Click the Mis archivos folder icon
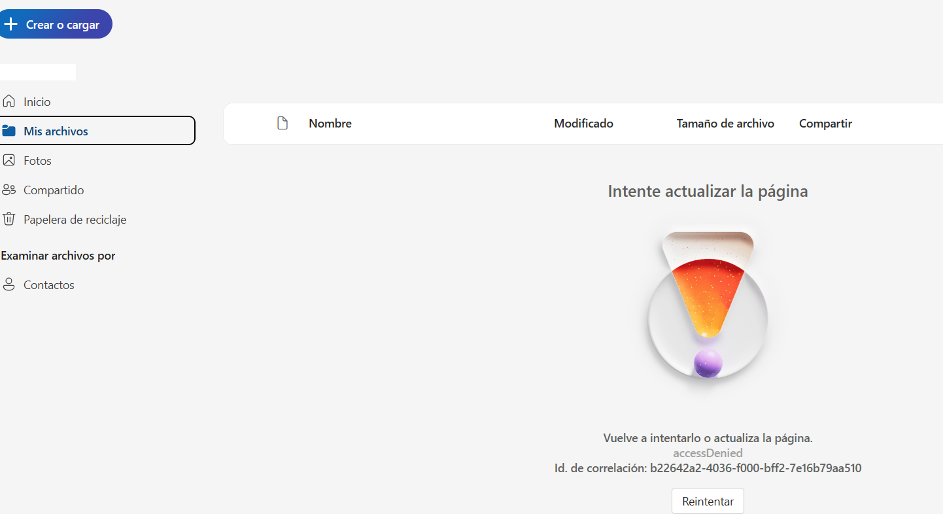Image resolution: width=943 pixels, height=514 pixels. [x=9, y=130]
